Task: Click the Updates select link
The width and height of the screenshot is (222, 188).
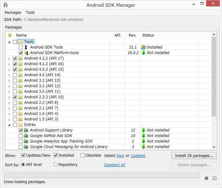Action: coord(138,156)
